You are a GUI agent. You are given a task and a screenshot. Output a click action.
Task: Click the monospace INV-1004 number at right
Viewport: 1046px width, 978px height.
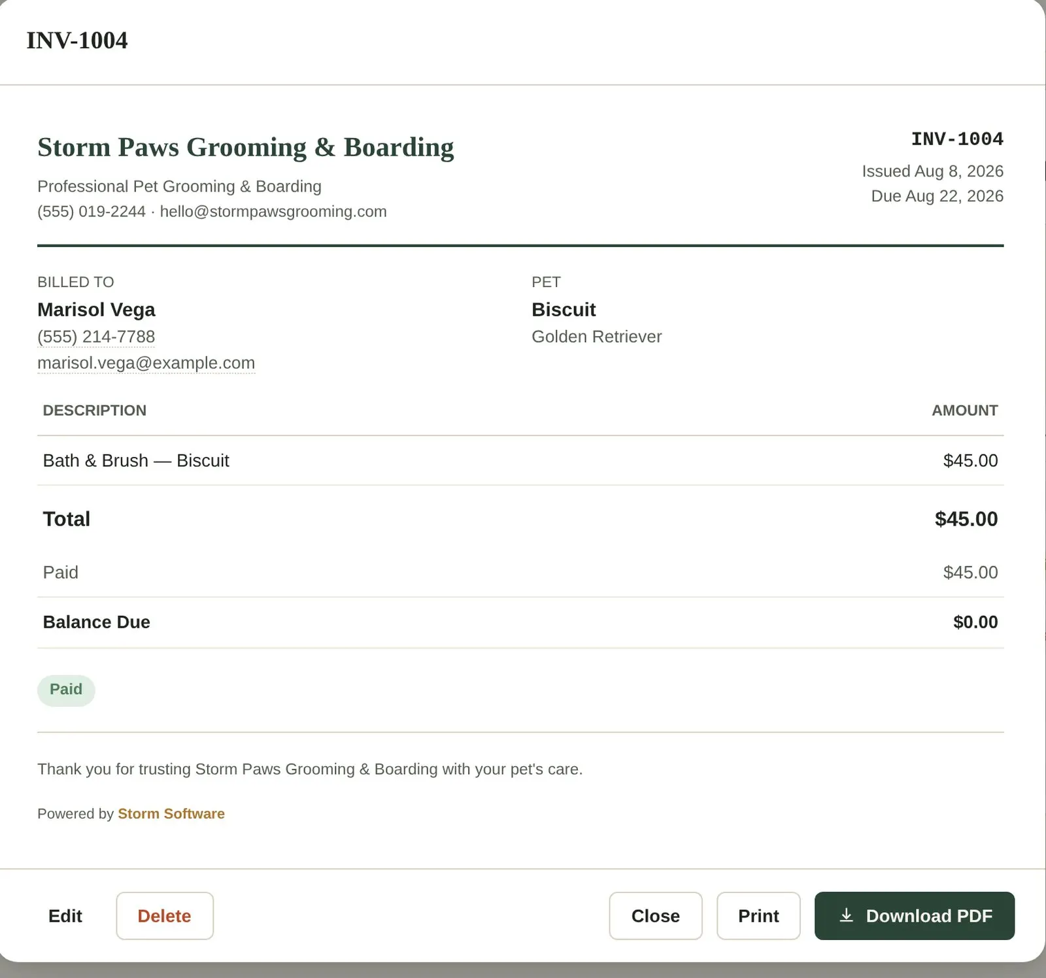coord(957,139)
